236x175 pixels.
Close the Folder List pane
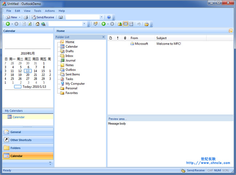point(103,37)
